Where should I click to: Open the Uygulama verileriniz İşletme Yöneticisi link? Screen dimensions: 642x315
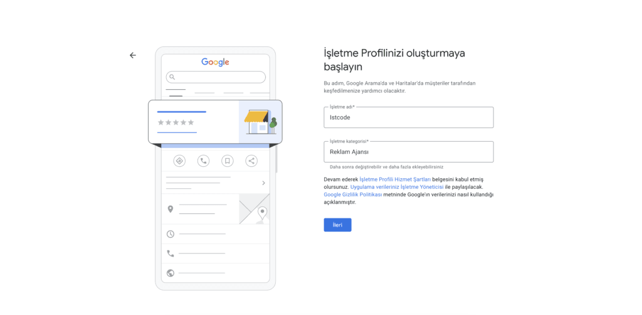coord(397,187)
